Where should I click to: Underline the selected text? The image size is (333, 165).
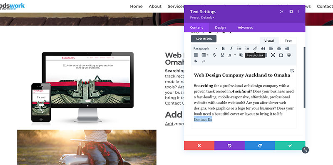tap(222, 55)
